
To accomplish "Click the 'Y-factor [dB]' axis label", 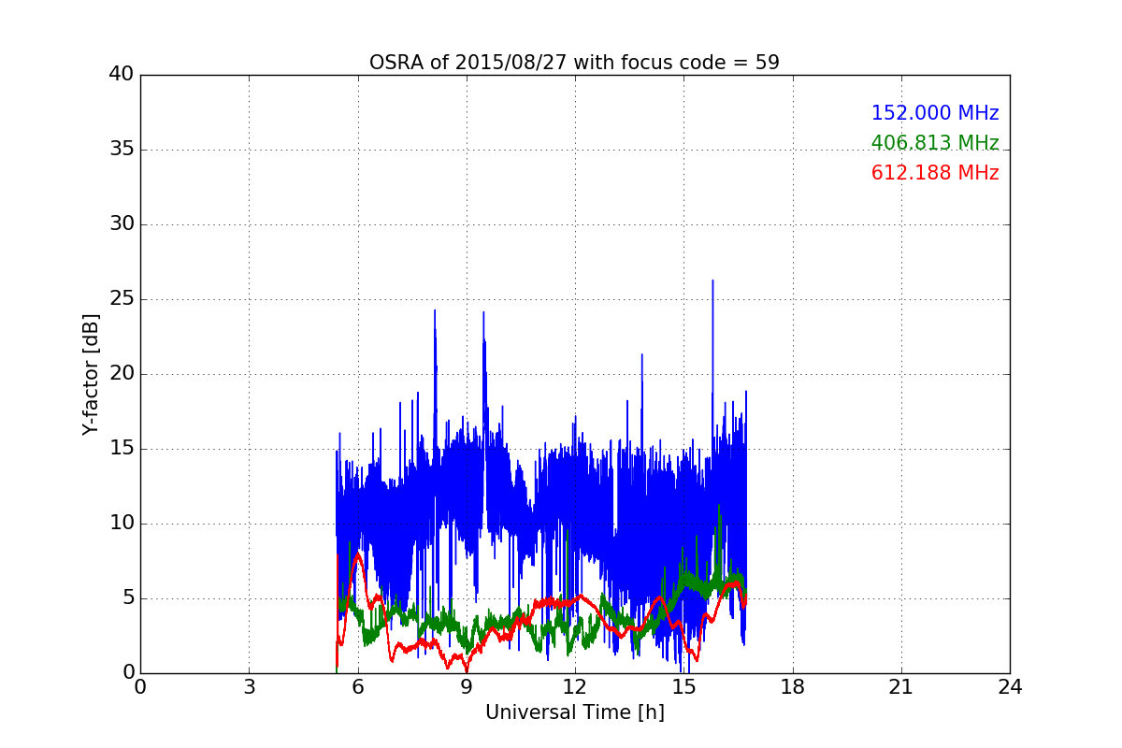I will [x=90, y=374].
